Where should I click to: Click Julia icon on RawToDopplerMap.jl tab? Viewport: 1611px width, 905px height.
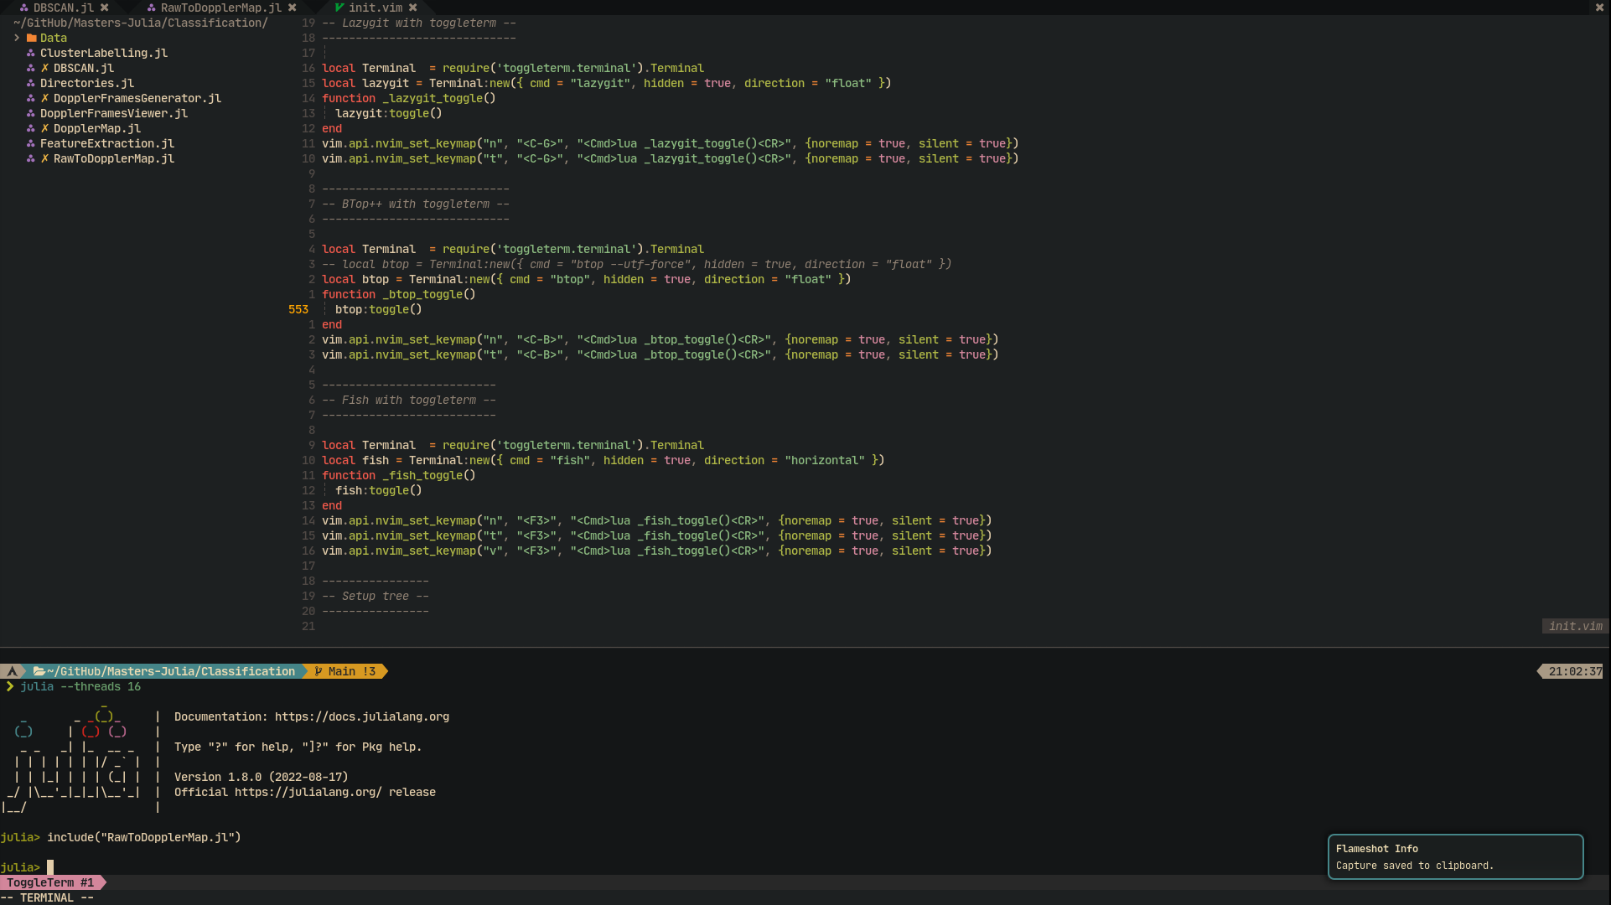(152, 8)
